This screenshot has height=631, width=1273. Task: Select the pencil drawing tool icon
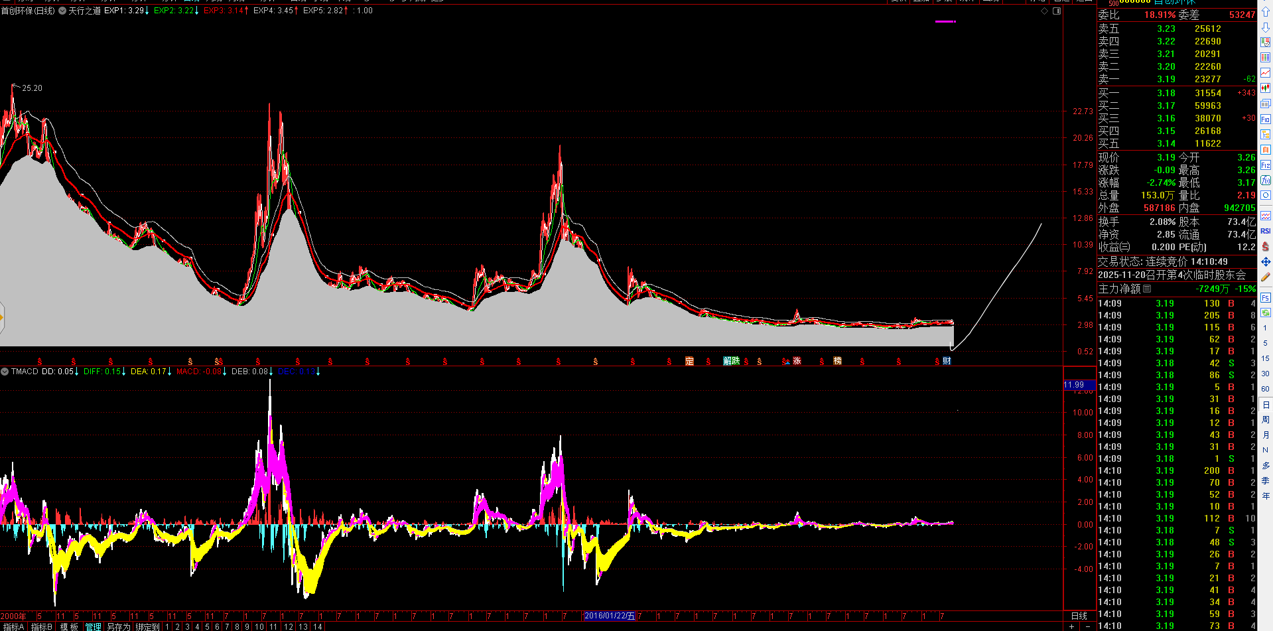pyautogui.click(x=1265, y=277)
